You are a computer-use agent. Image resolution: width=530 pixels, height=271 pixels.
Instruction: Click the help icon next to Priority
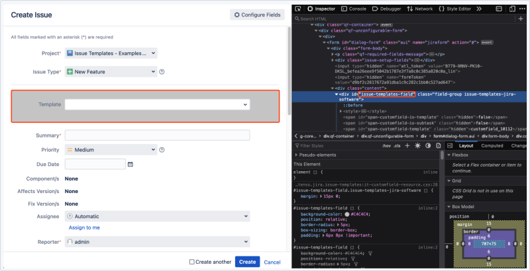(162, 150)
